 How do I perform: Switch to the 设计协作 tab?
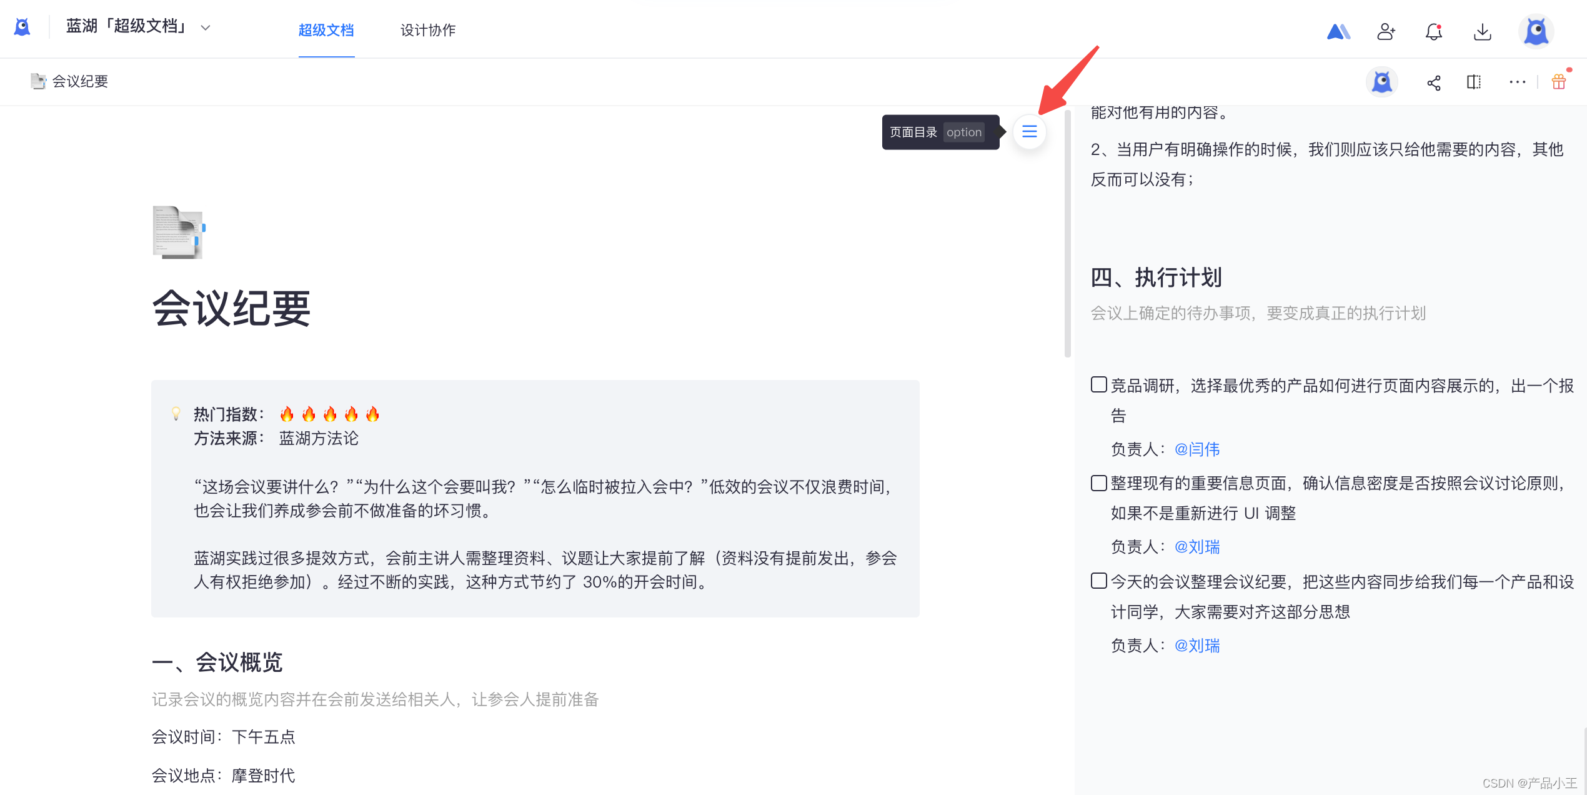point(428,30)
